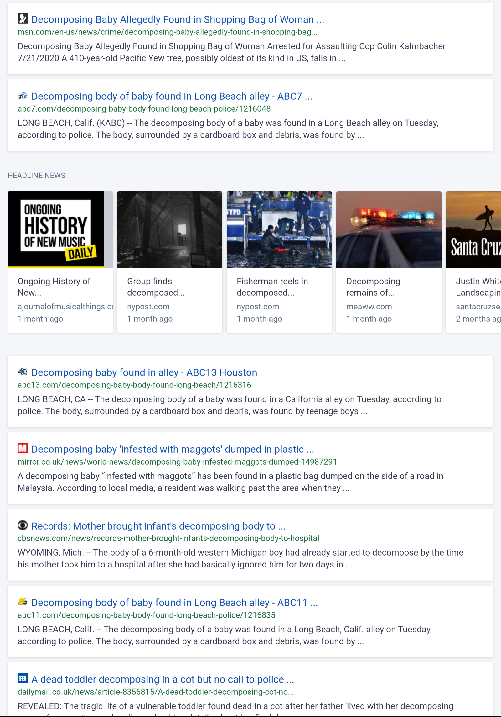Click the abc11.com green URL
This screenshot has height=717, width=501.
(x=147, y=615)
